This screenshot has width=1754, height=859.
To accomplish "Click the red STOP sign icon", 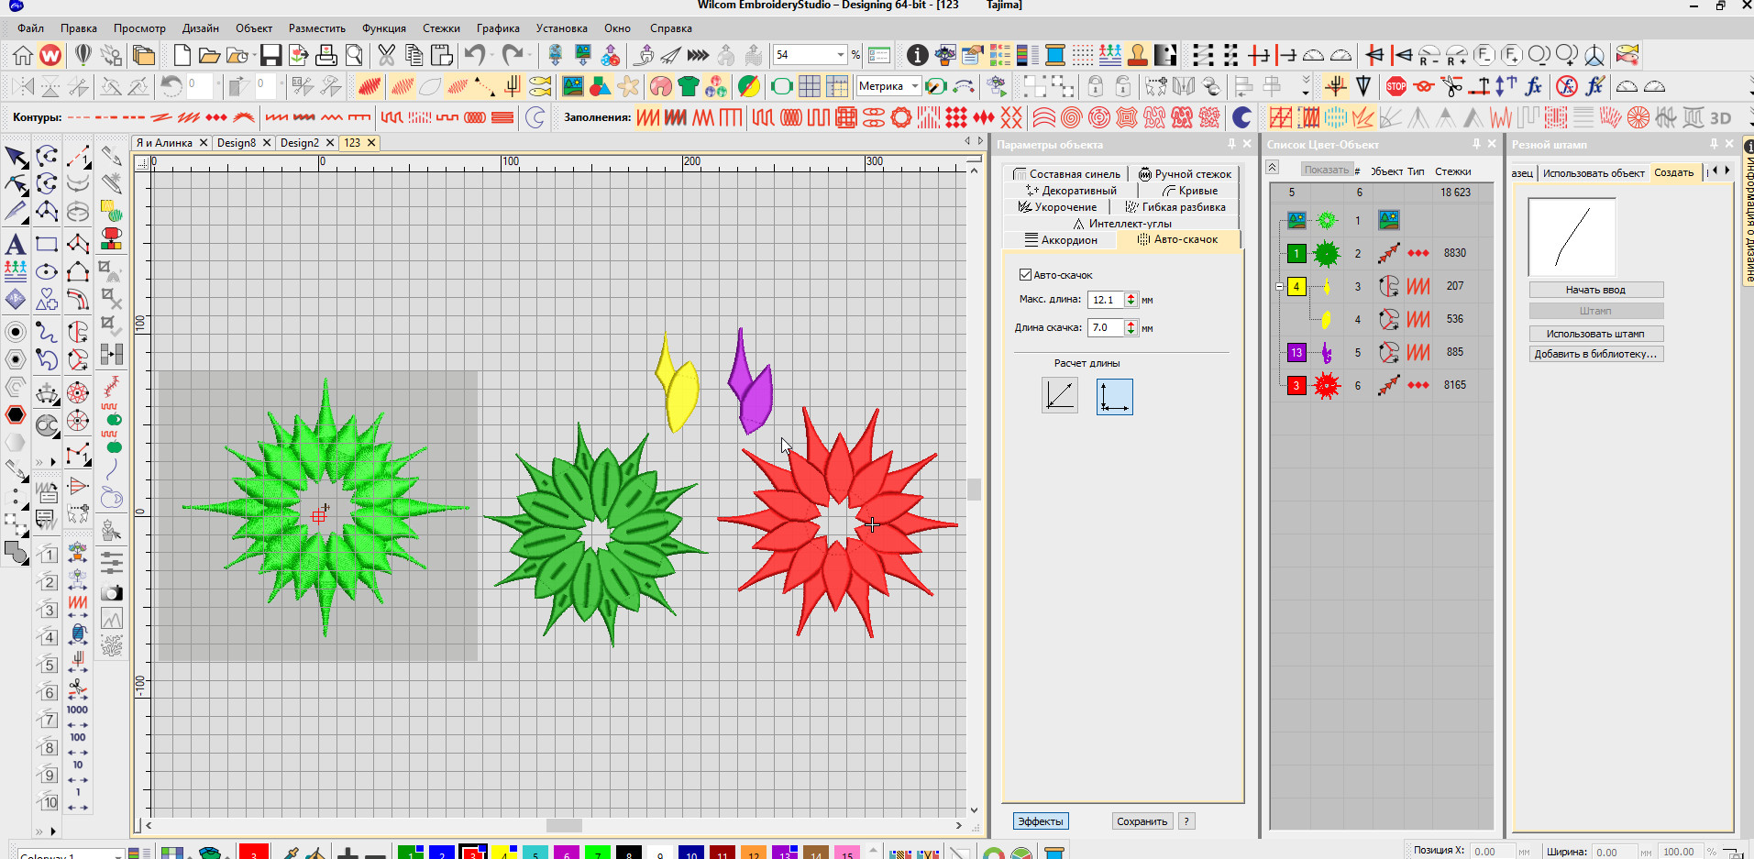I will click(x=1395, y=87).
